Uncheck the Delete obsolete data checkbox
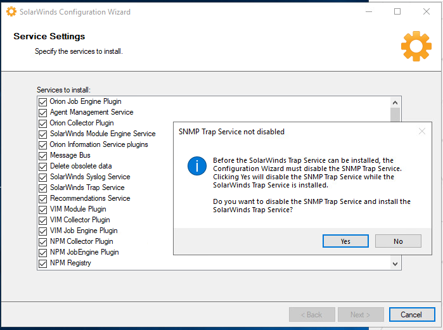 [42, 167]
